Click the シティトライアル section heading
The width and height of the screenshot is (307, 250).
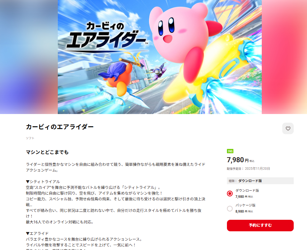(x=45, y=182)
